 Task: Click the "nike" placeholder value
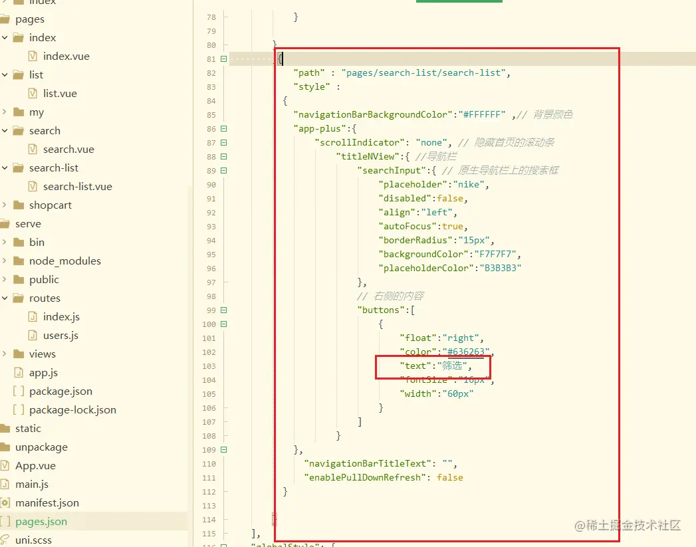(469, 184)
